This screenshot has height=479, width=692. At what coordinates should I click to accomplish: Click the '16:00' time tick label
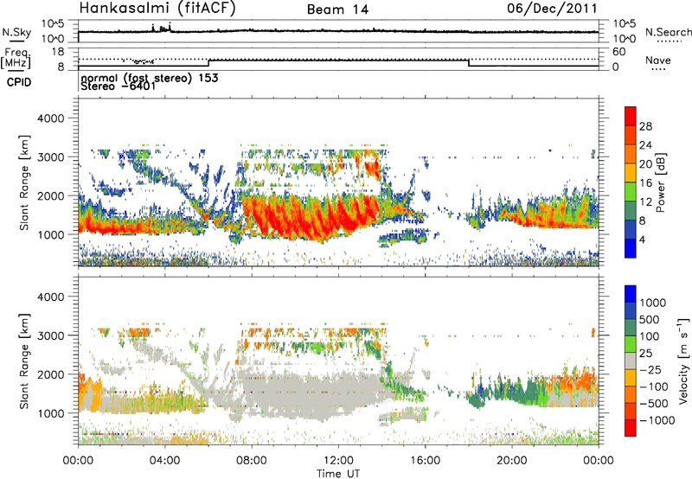tap(425, 461)
